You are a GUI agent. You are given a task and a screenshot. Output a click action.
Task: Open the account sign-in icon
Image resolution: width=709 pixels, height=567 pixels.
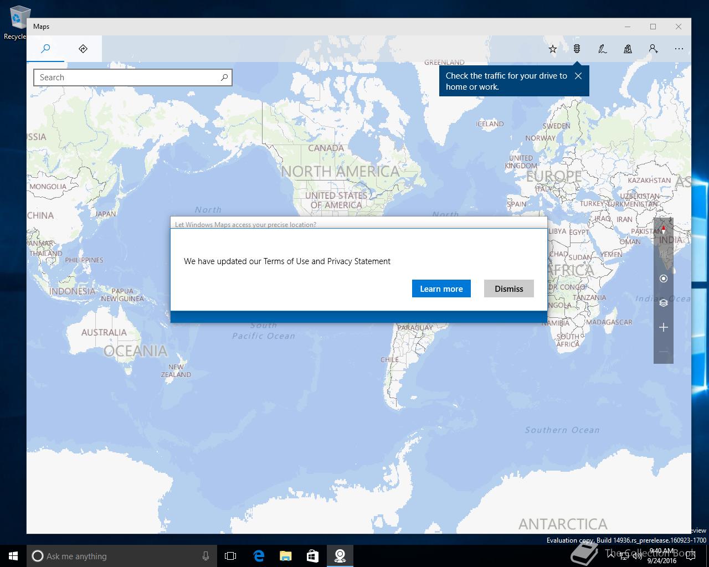pos(653,49)
